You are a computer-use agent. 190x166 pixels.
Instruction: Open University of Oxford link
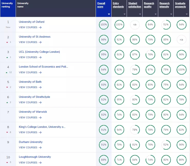32,22
